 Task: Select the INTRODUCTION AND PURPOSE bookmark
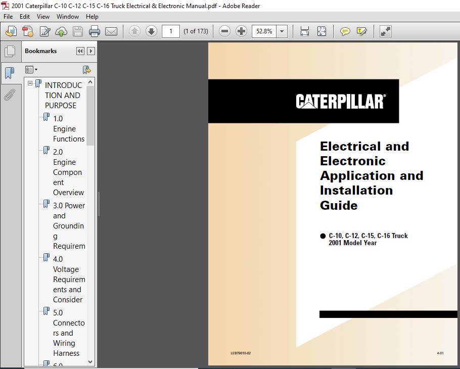click(x=63, y=96)
